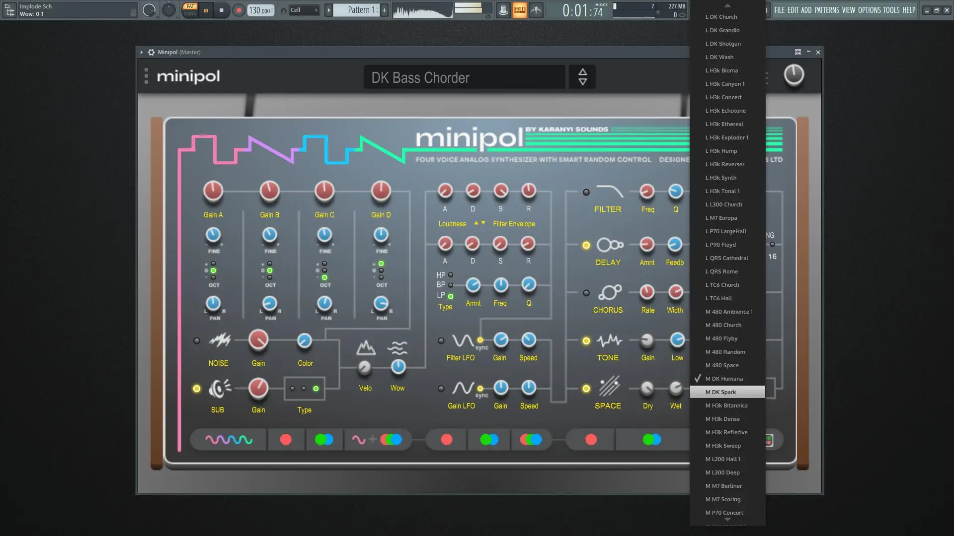Image resolution: width=954 pixels, height=536 pixels.
Task: Open preset up/down arrows selector
Action: [582, 77]
